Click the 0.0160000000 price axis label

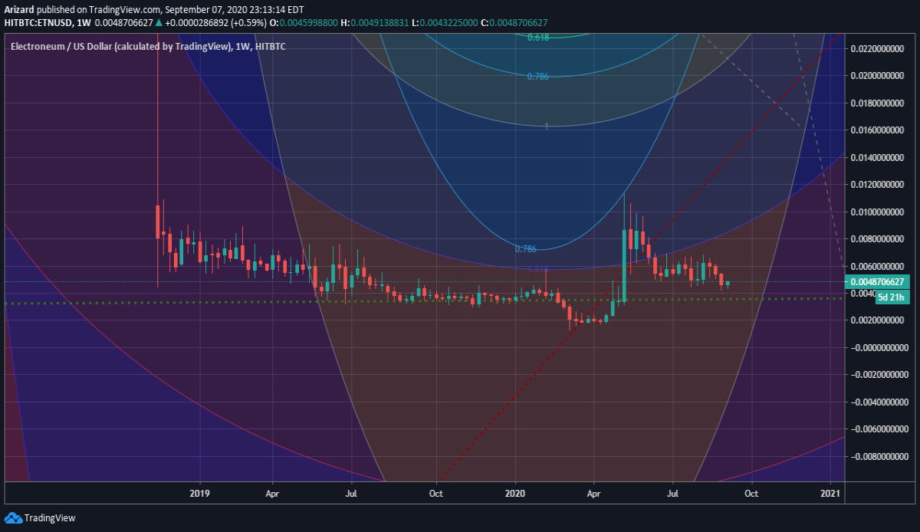pyautogui.click(x=879, y=130)
